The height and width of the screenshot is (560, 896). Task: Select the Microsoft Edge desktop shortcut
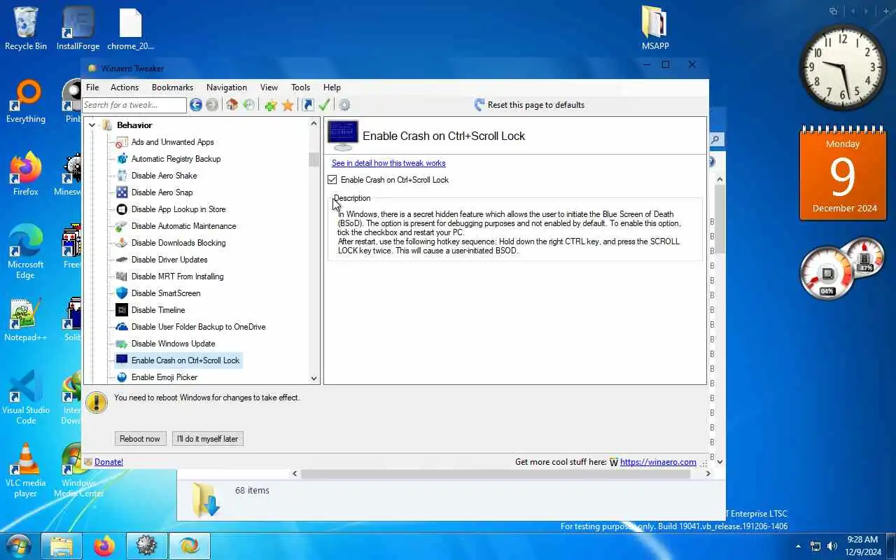pos(26,252)
